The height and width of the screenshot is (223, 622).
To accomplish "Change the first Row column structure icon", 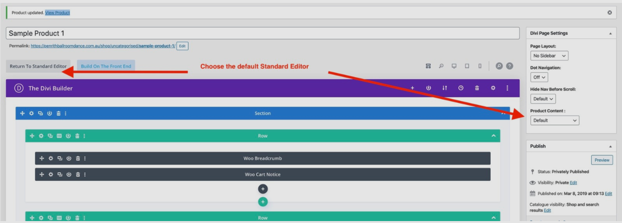I will click(59, 136).
